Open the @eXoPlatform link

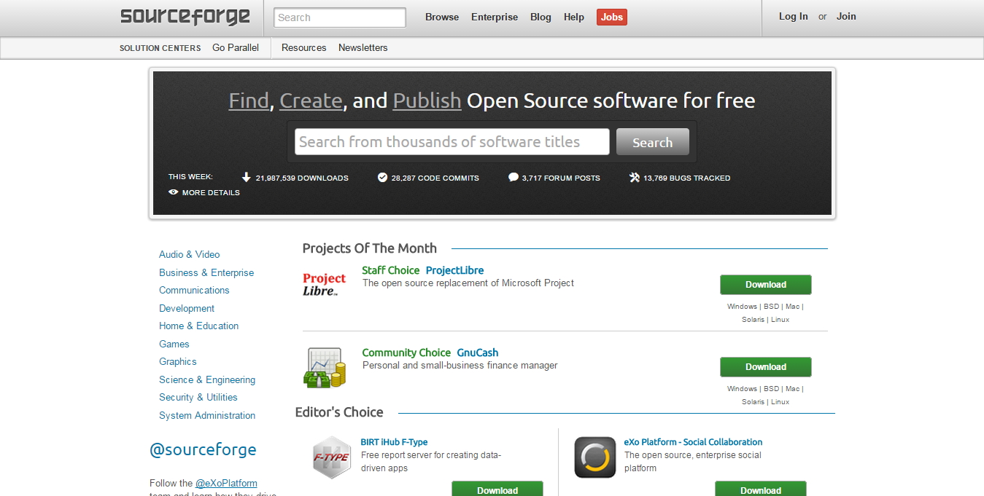pos(226,484)
